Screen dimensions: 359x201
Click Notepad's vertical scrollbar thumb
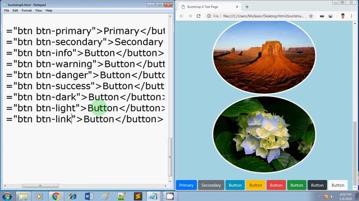tap(170, 157)
